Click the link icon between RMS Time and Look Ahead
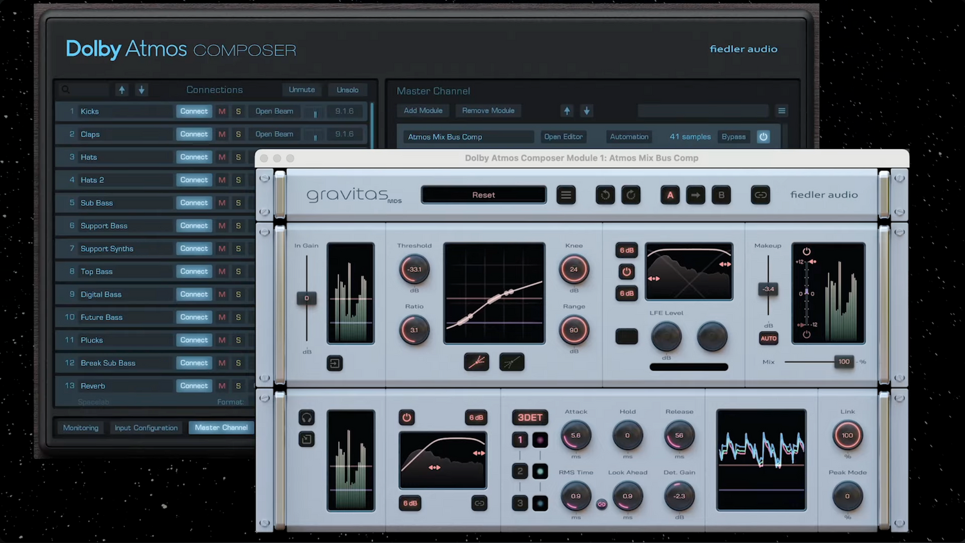The image size is (965, 543). click(x=602, y=504)
